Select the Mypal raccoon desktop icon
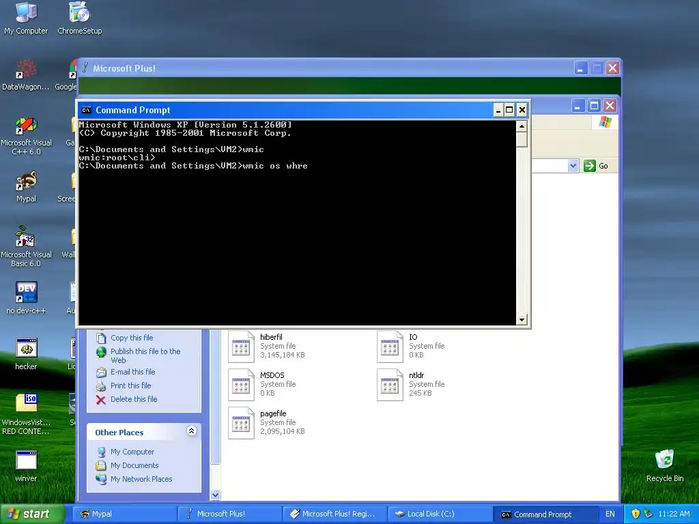This screenshot has width=699, height=524. point(26,186)
